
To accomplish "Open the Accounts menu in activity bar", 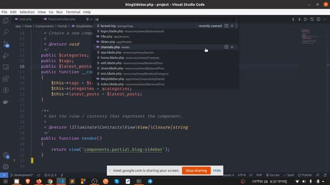I will tap(6, 155).
